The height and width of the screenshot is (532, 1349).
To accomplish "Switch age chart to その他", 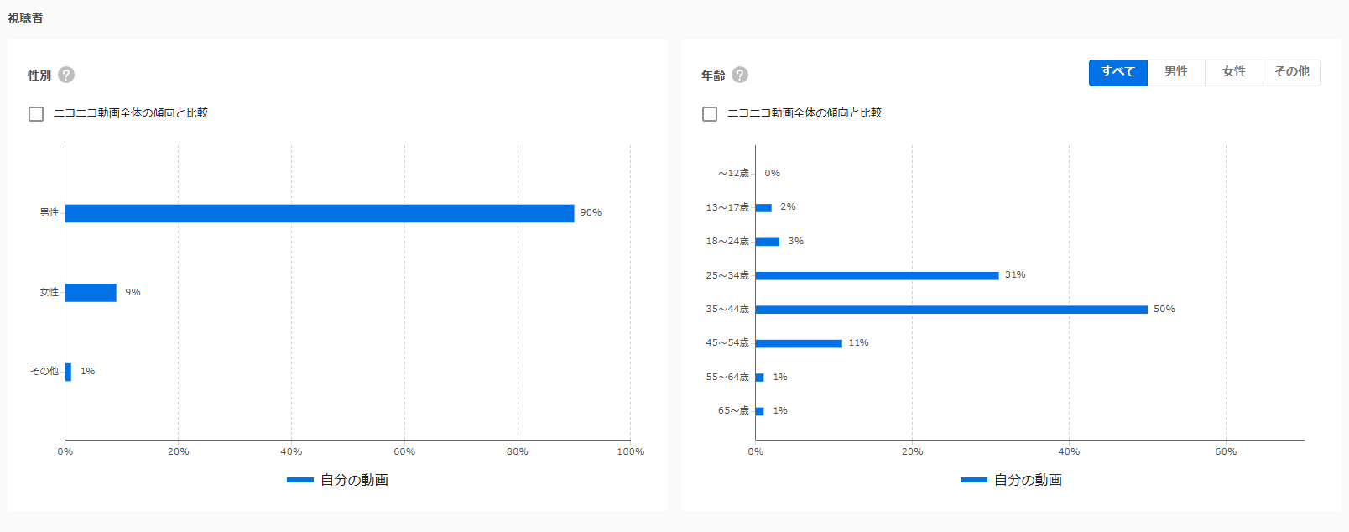I will click(1292, 72).
